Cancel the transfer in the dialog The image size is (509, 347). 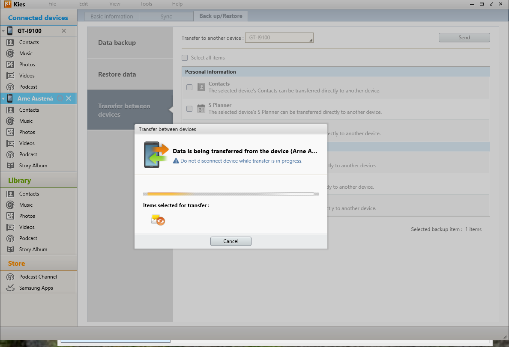point(231,241)
